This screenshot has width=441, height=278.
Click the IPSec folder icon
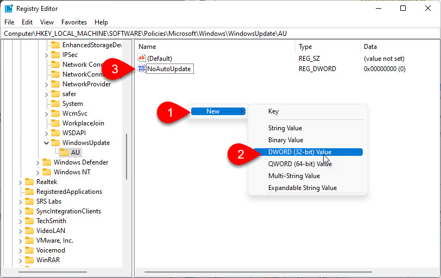tap(55, 55)
